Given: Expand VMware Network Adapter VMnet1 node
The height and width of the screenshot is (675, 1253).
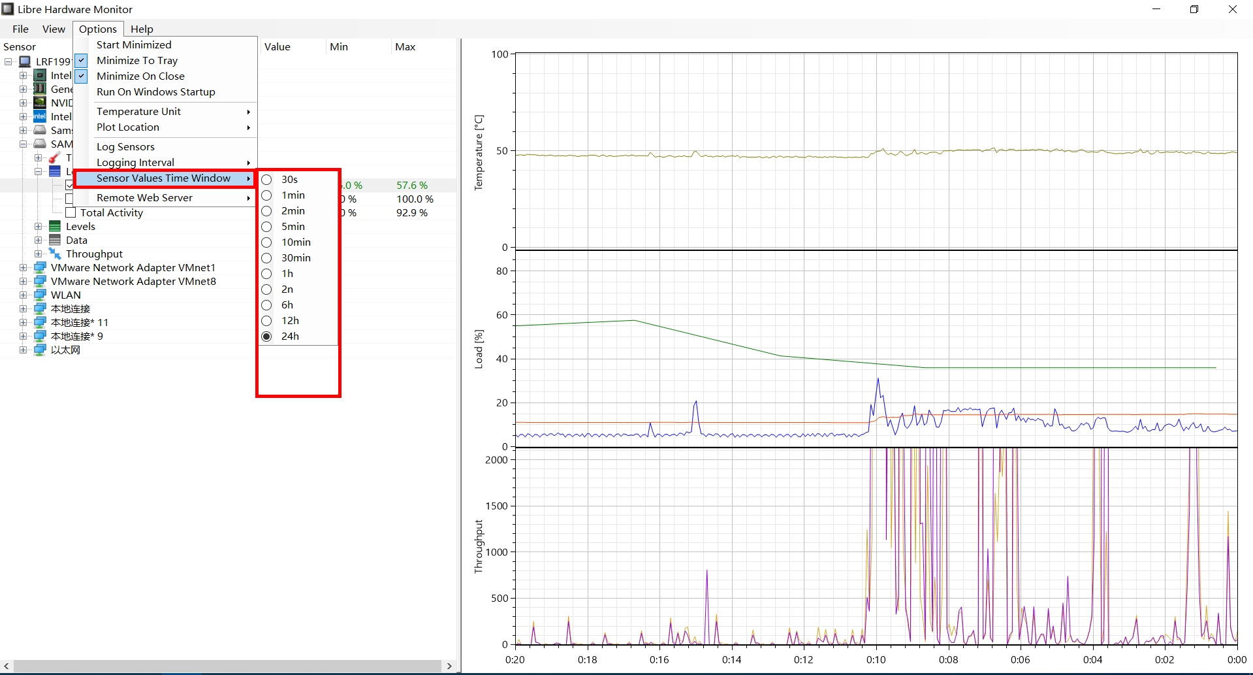Looking at the screenshot, I should point(23,267).
